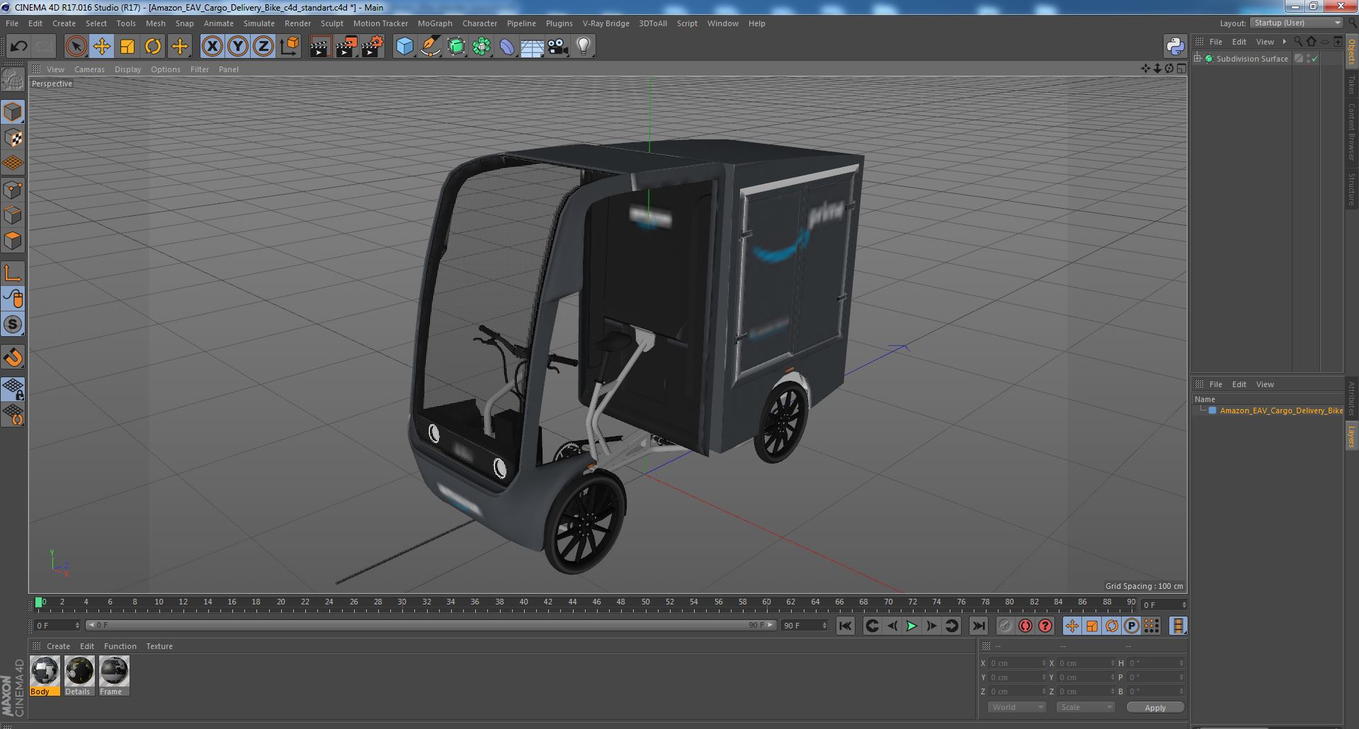Add a Floor environment object
Screen dimensions: 1359x729
[x=532, y=47]
